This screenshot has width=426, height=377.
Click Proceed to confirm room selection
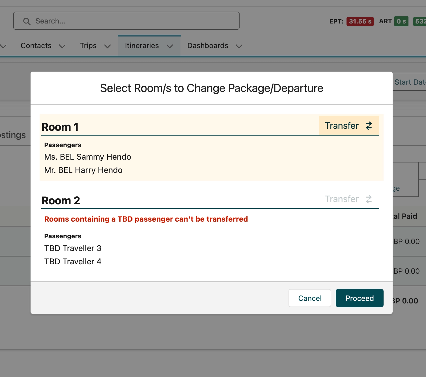[359, 298]
